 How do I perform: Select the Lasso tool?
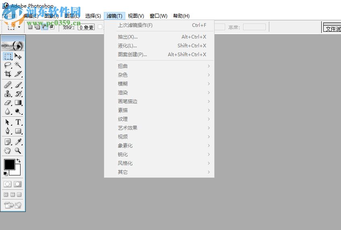point(8,65)
